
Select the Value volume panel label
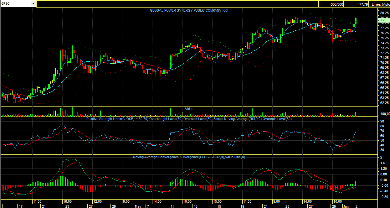click(x=189, y=109)
